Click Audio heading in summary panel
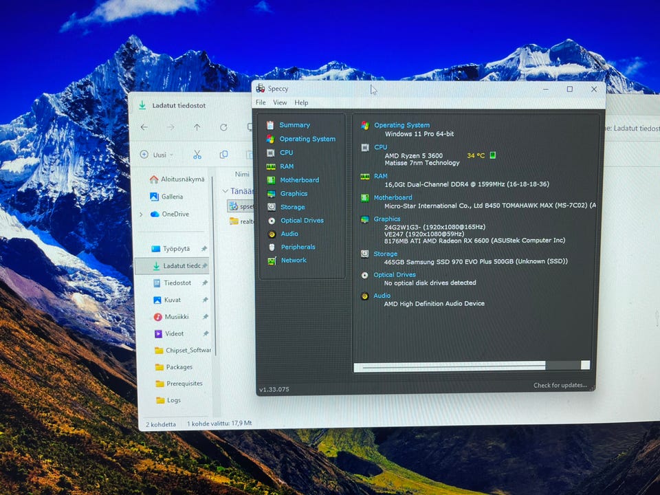 click(382, 296)
